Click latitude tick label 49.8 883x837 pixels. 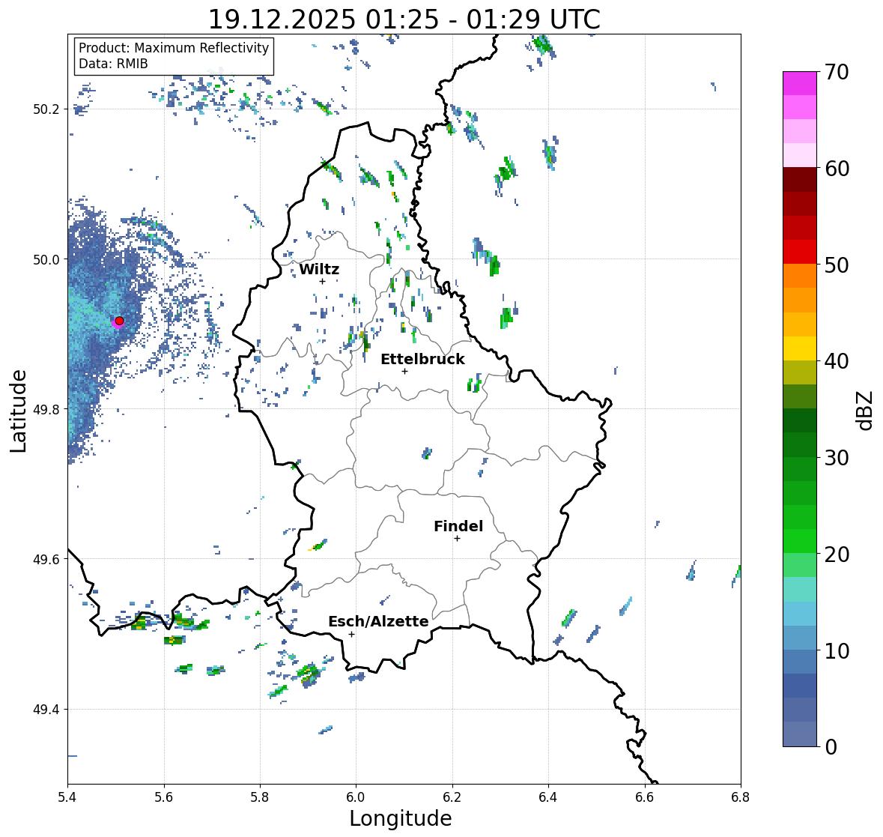pyautogui.click(x=46, y=409)
